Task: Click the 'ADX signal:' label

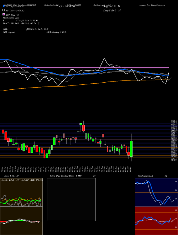Action: (9, 32)
